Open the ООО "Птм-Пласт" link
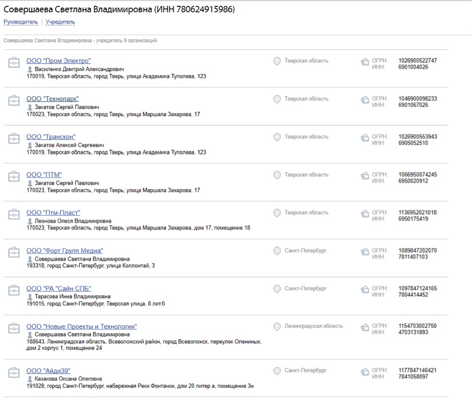 pos(53,213)
